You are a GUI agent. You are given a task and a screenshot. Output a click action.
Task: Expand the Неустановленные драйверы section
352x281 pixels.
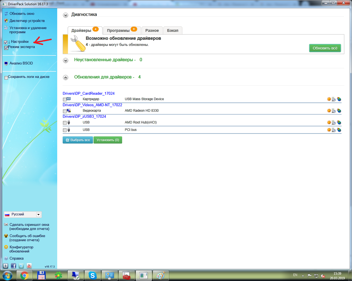pos(66,60)
